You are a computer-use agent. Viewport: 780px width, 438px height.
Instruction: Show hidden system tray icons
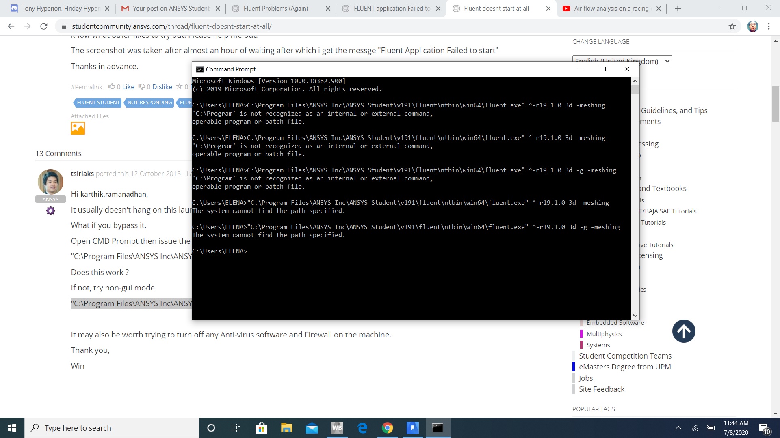[x=678, y=428]
